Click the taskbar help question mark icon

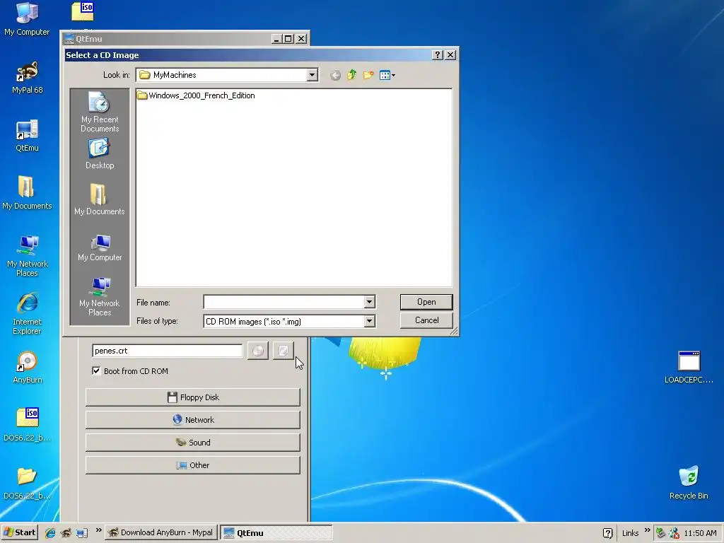607,533
